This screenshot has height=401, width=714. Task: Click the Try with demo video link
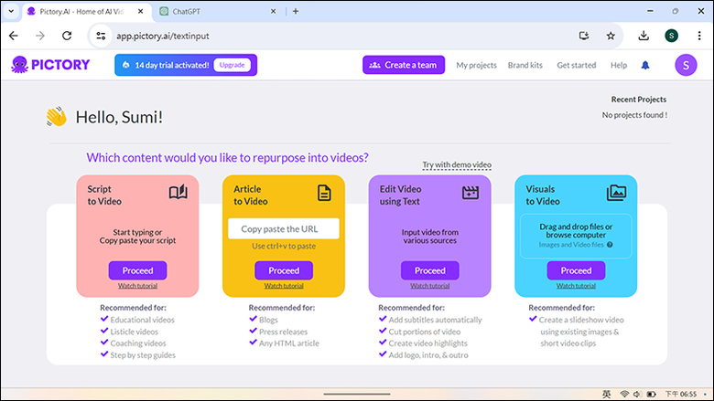coord(457,164)
